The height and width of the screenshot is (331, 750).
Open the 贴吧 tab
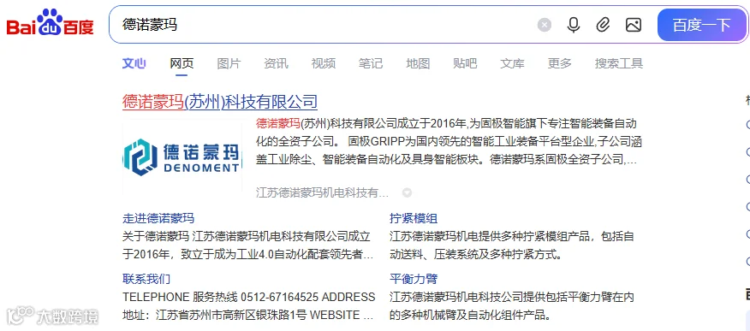coord(465,63)
